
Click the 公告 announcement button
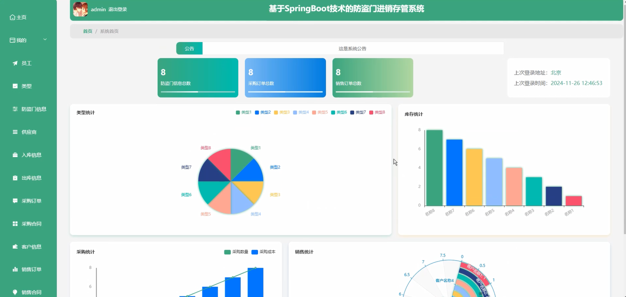click(x=189, y=48)
